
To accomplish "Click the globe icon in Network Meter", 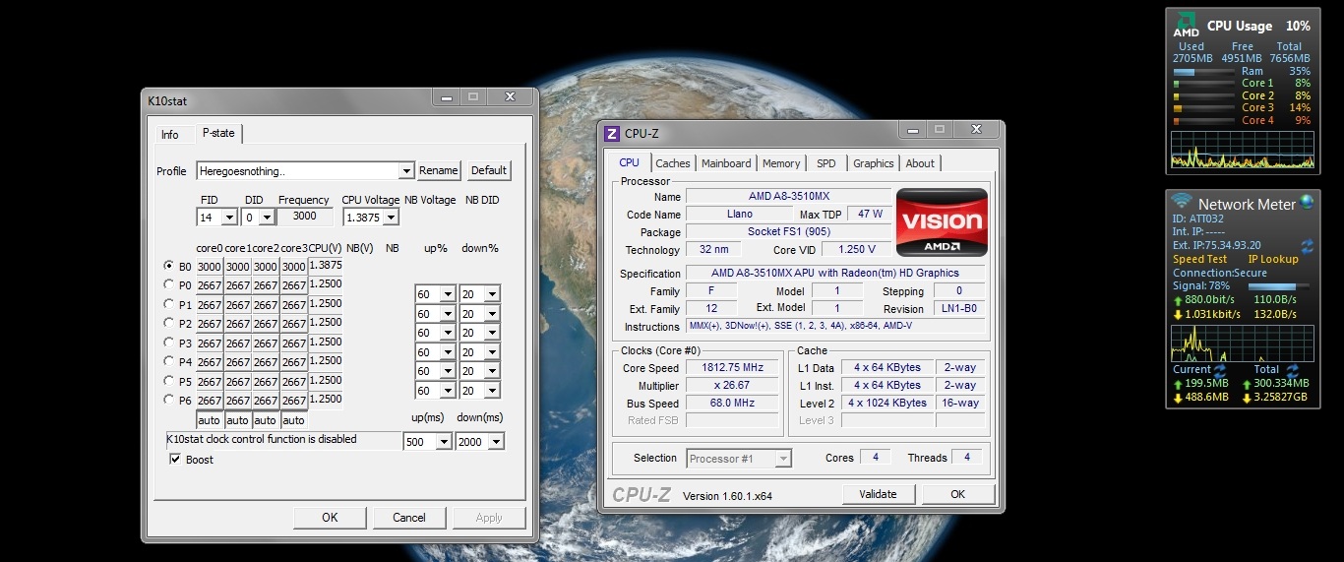I will [x=1307, y=202].
